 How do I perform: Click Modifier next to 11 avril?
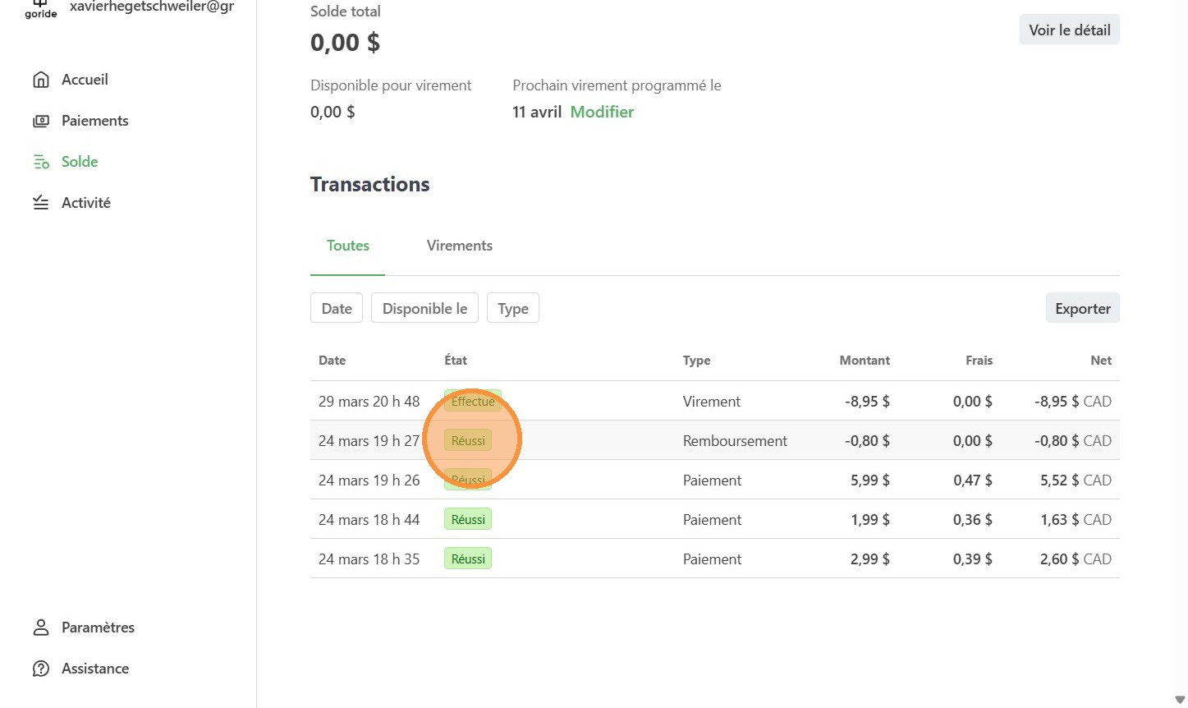click(x=602, y=112)
